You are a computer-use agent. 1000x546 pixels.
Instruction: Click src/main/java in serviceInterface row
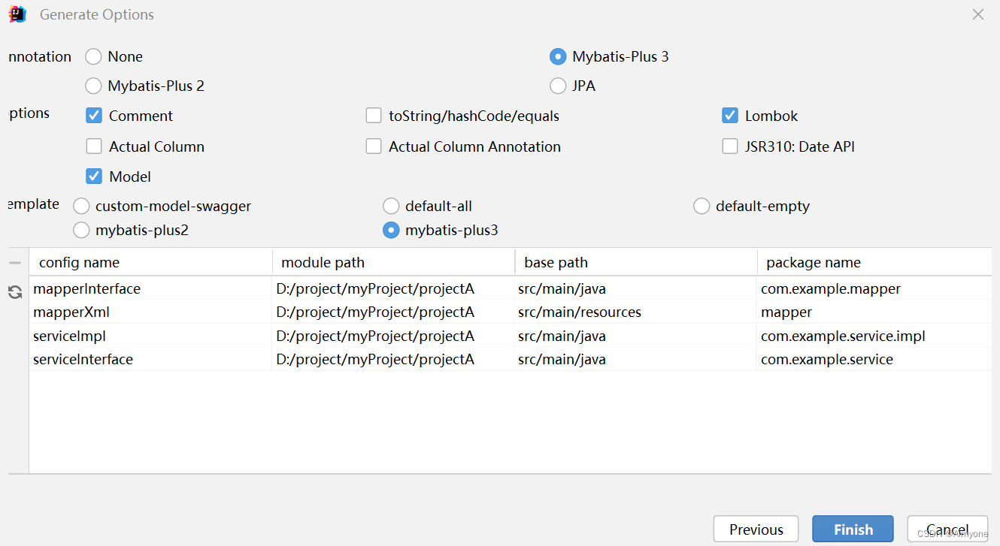tap(562, 359)
